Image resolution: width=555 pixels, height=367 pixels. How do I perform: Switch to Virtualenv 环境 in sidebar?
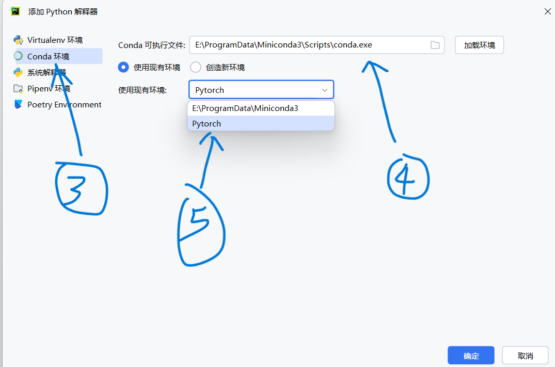coord(55,40)
